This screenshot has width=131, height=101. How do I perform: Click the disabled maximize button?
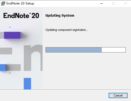point(113,3)
